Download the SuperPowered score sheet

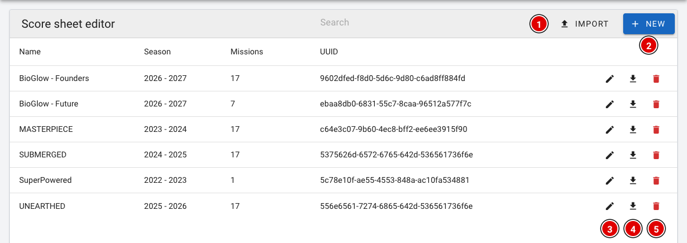[x=632, y=180]
